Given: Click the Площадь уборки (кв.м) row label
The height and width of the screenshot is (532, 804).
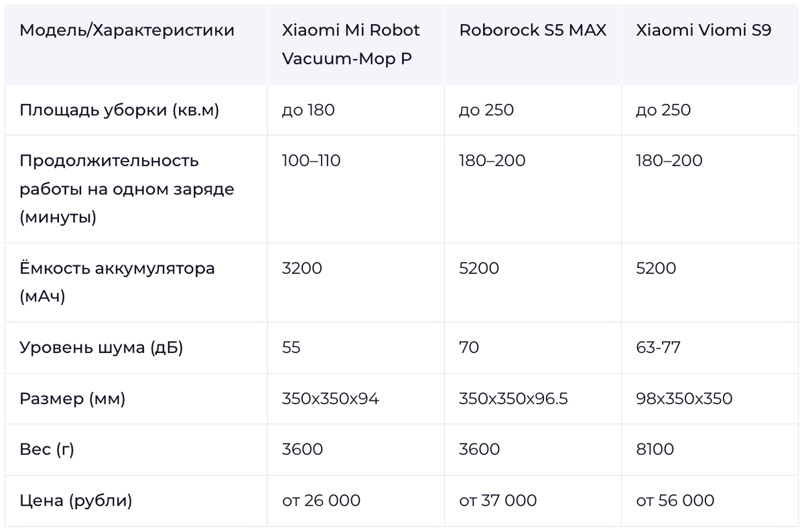Looking at the screenshot, I should (119, 111).
